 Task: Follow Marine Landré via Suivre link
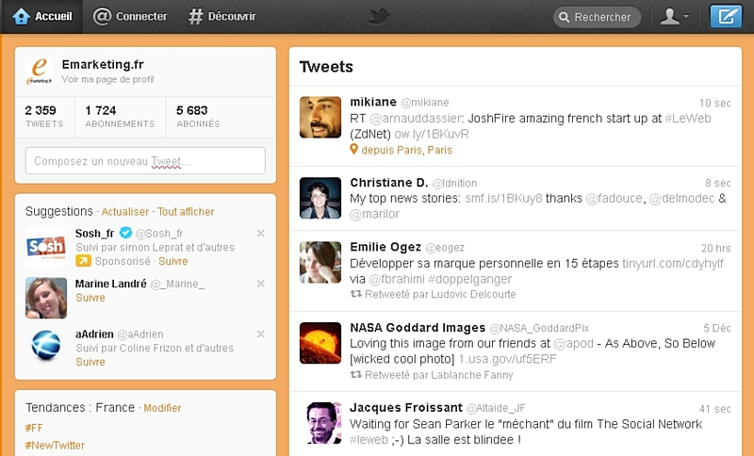(x=90, y=298)
